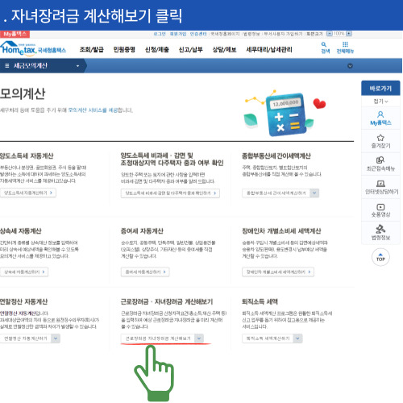Open 최근접속메뉴 shortcut
403x403 pixels.
pos(380,164)
